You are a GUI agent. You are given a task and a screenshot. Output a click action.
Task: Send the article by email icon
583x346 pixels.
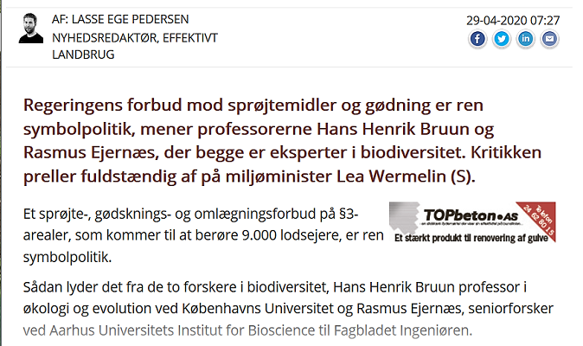pos(549,39)
